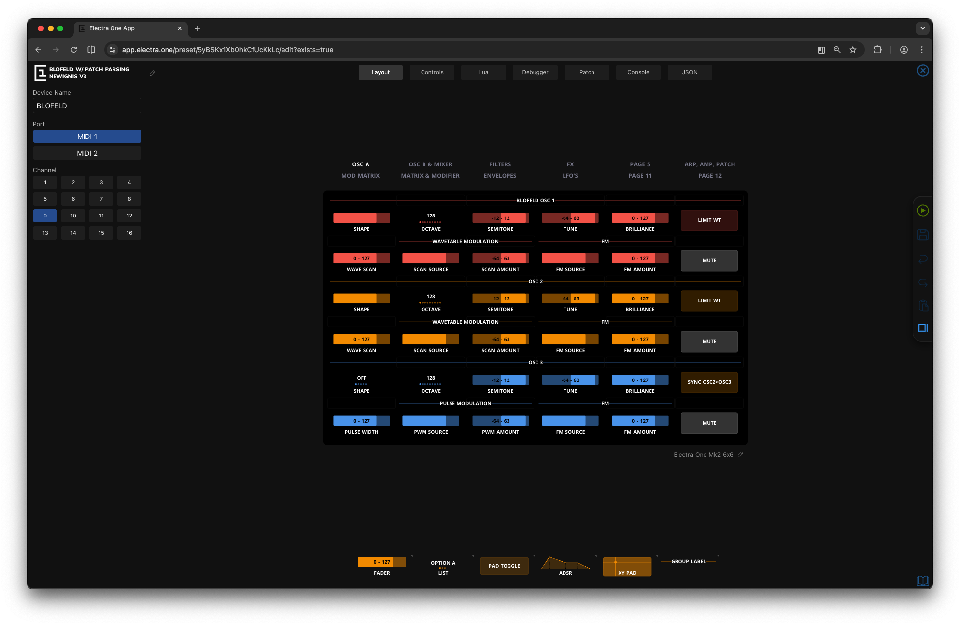Toggle the OSC 1 LIMIT WT pad
The height and width of the screenshot is (625, 960).
click(x=709, y=220)
